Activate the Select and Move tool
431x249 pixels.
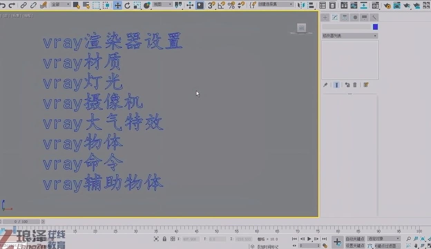[x=117, y=5]
